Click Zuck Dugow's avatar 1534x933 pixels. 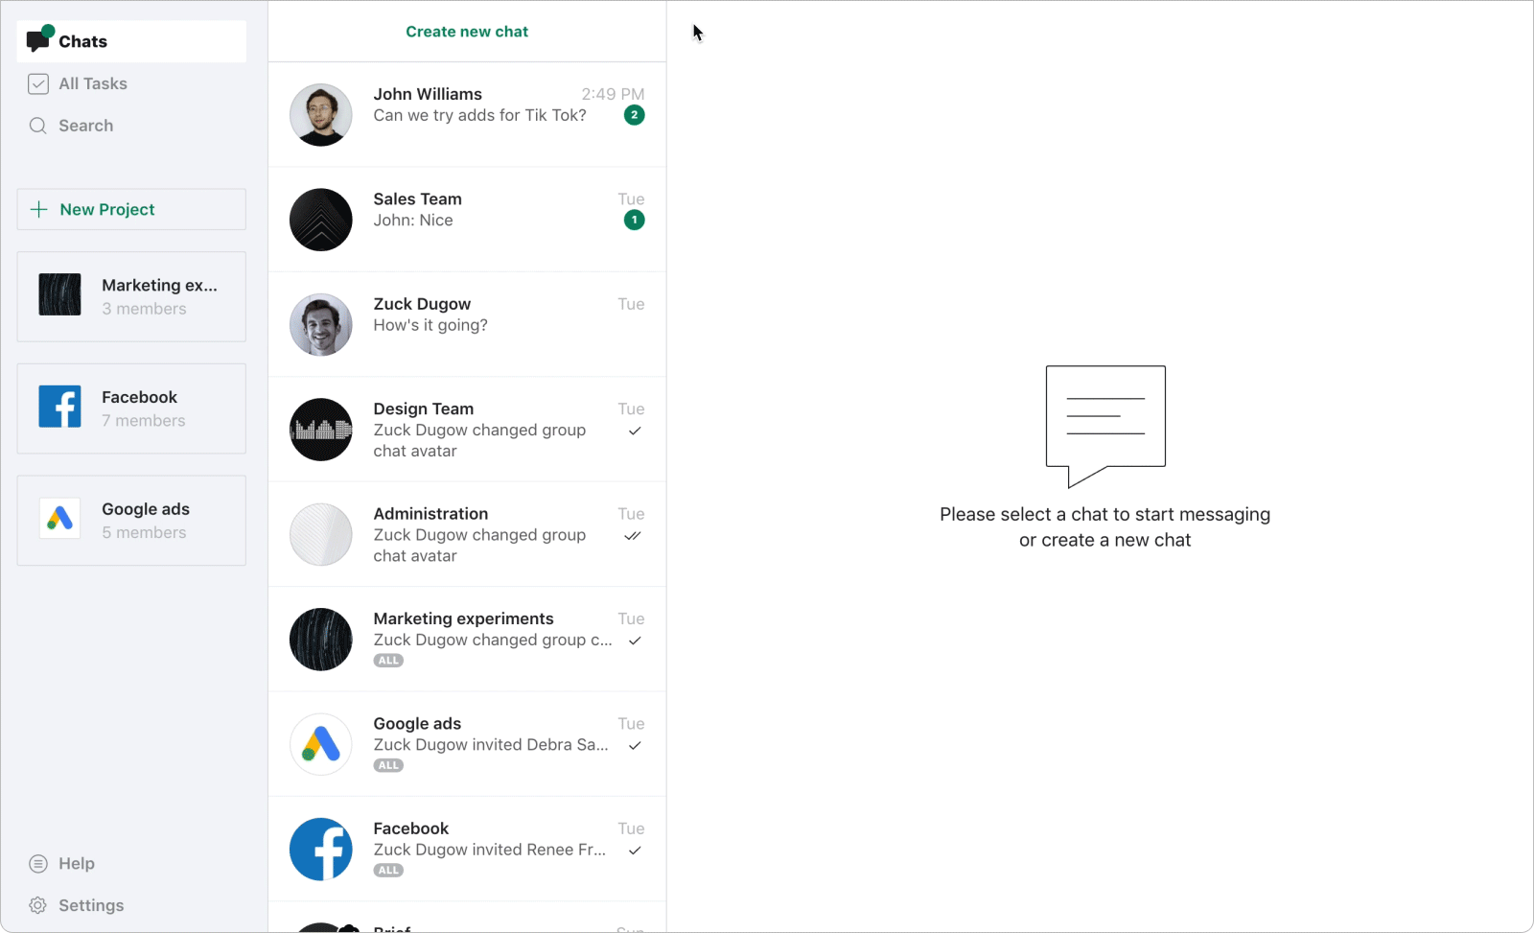pyautogui.click(x=321, y=325)
